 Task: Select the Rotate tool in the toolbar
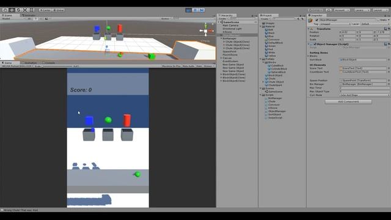18,10
